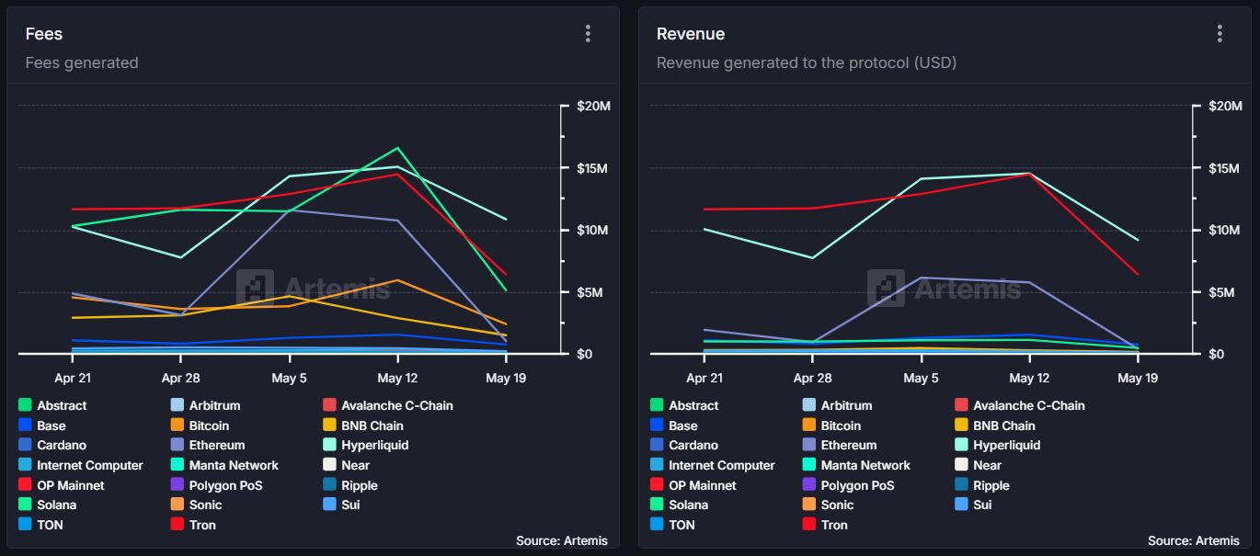This screenshot has height=556, width=1260.
Task: Click the May 19 label on Fees axis
Action: point(506,378)
